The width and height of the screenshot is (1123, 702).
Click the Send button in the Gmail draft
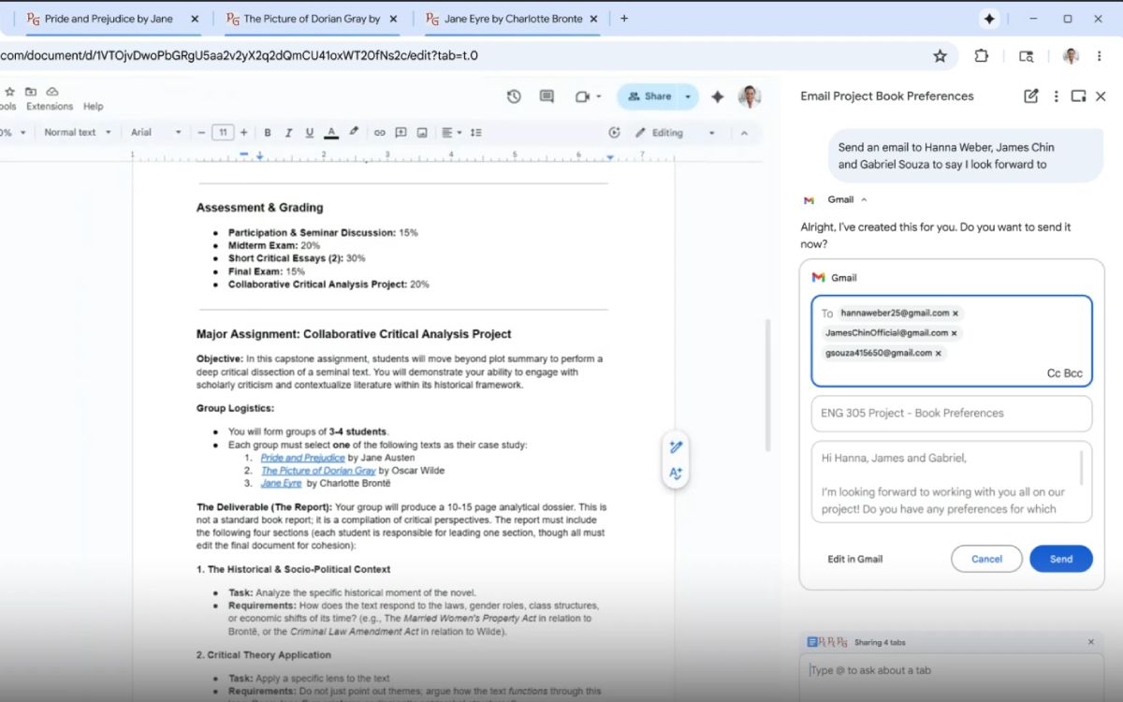coord(1060,559)
